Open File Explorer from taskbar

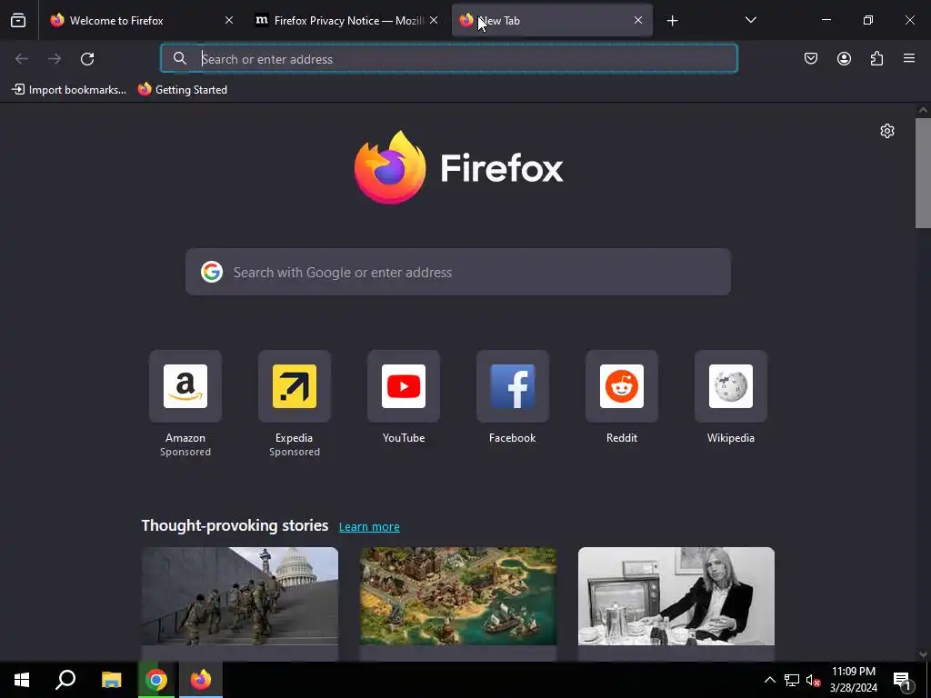(111, 680)
